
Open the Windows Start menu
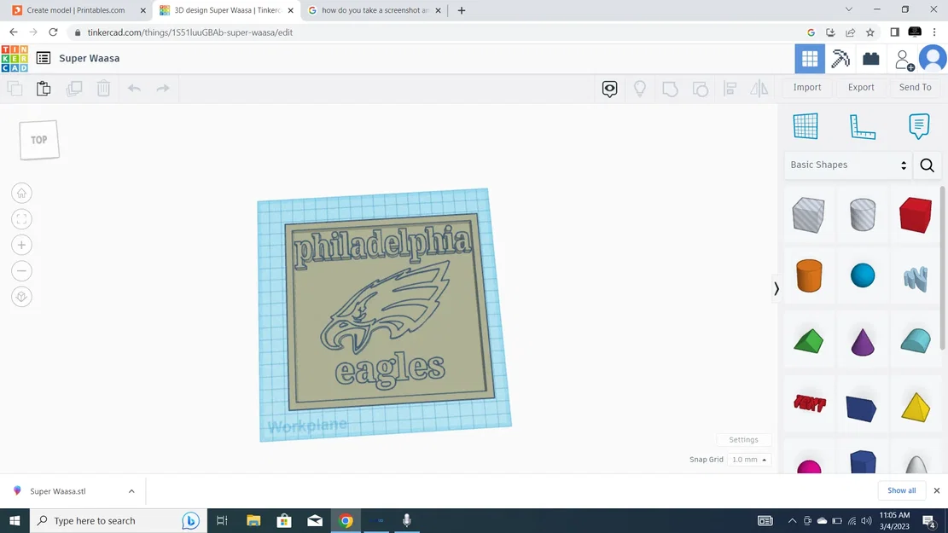coord(15,520)
